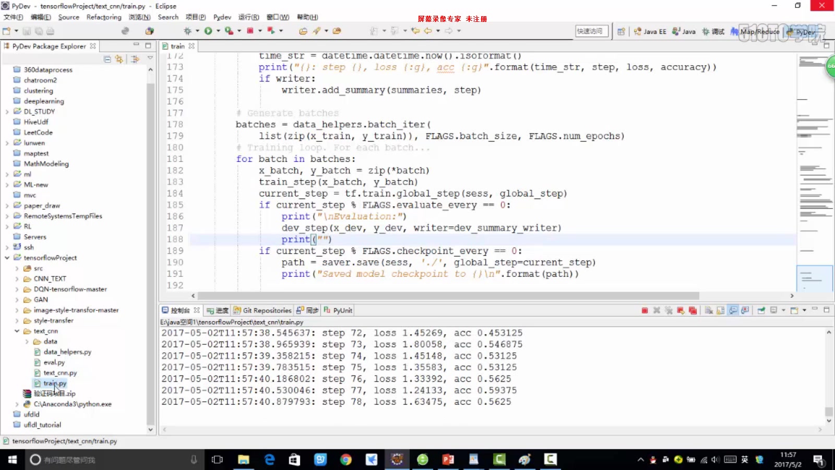
Task: Switch to Map/Reduce perspective
Action: point(755,31)
